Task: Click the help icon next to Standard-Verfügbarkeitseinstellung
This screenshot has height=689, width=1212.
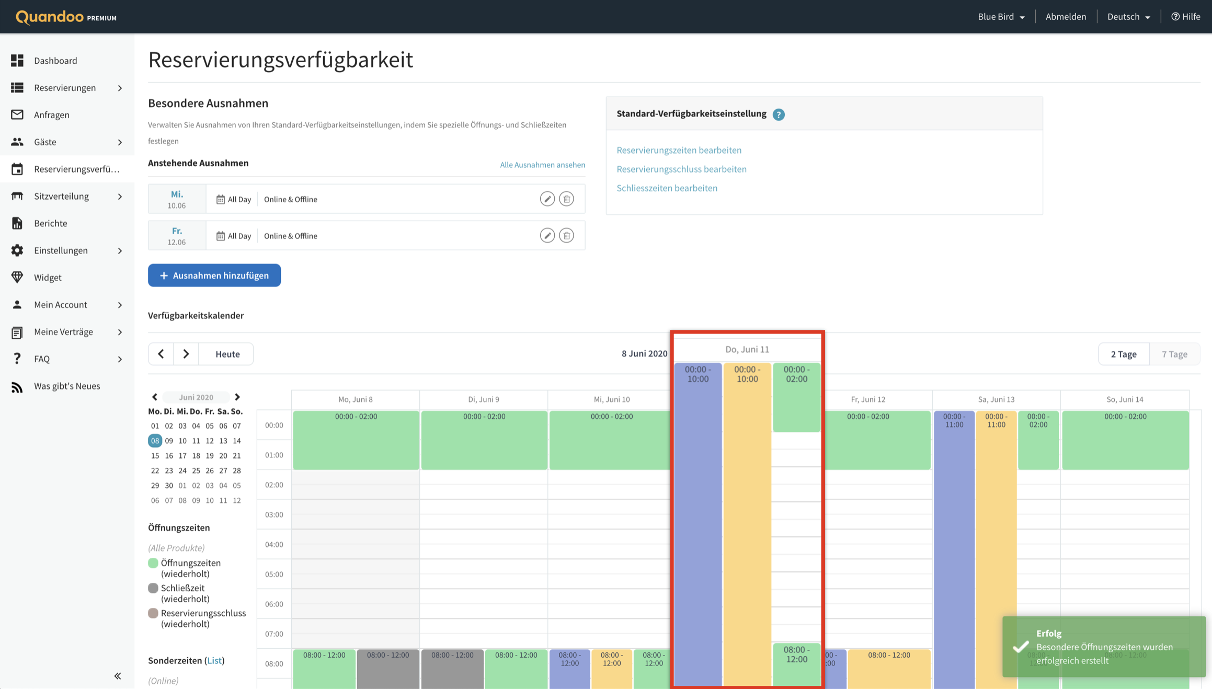Action: pyautogui.click(x=779, y=114)
